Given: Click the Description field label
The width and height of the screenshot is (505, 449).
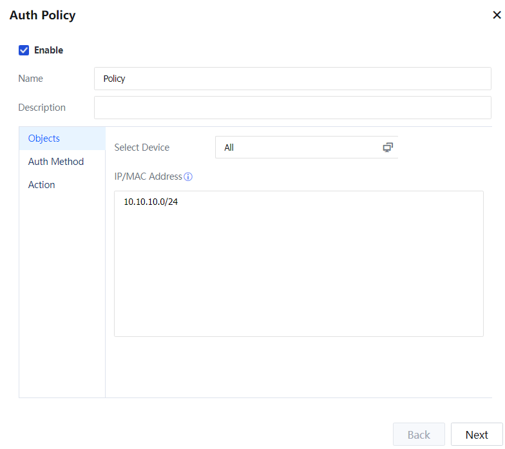Looking at the screenshot, I should (42, 108).
